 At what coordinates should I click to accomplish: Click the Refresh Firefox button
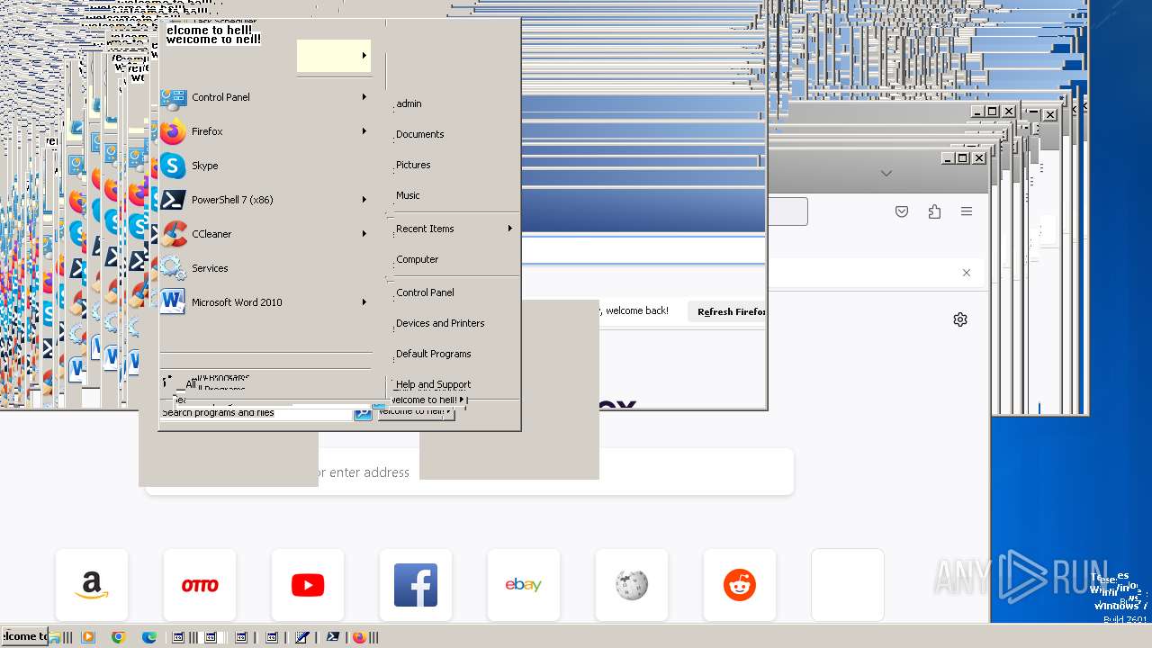tap(726, 311)
